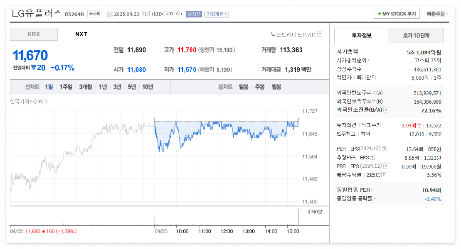Open the 호가 10단계 tab
Screen dimensions: 461x249
[x=416, y=36]
